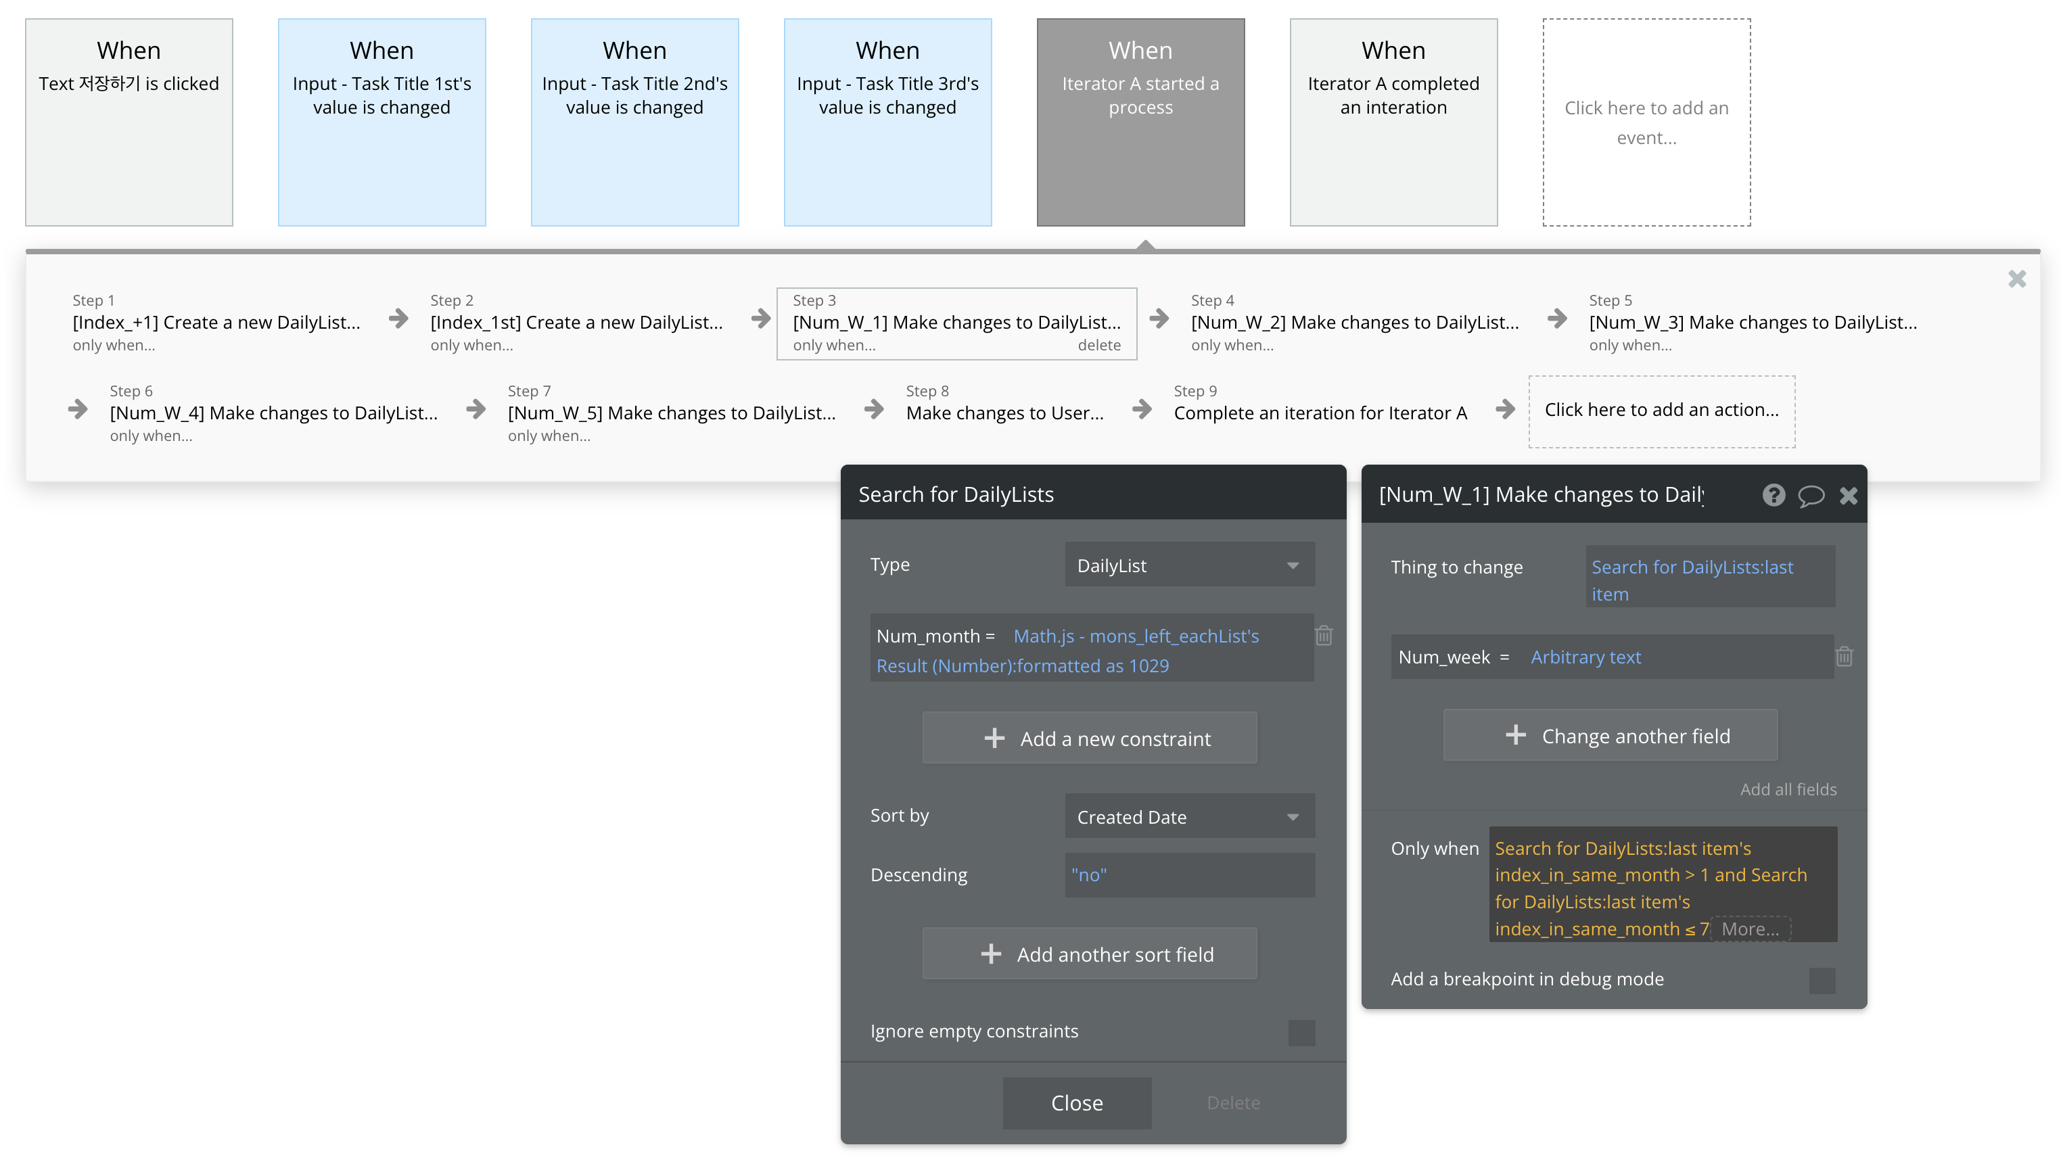2063x1170 pixels.
Task: Click Arbitrary text value for Num_week
Action: (1585, 657)
